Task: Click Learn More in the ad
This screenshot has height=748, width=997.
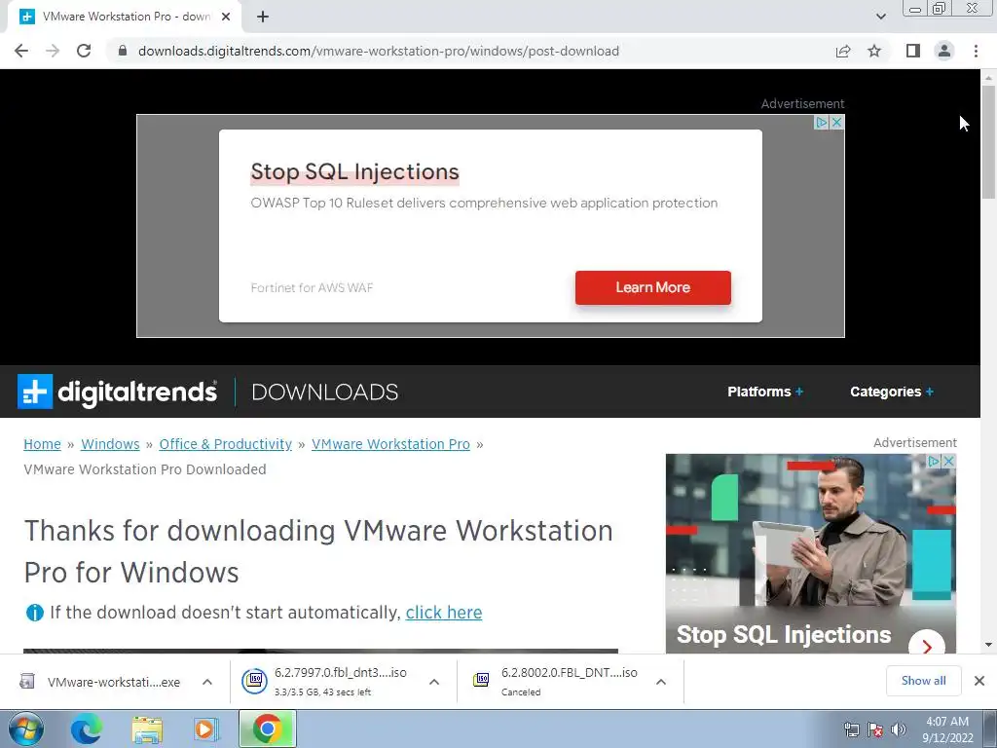Action: click(653, 287)
